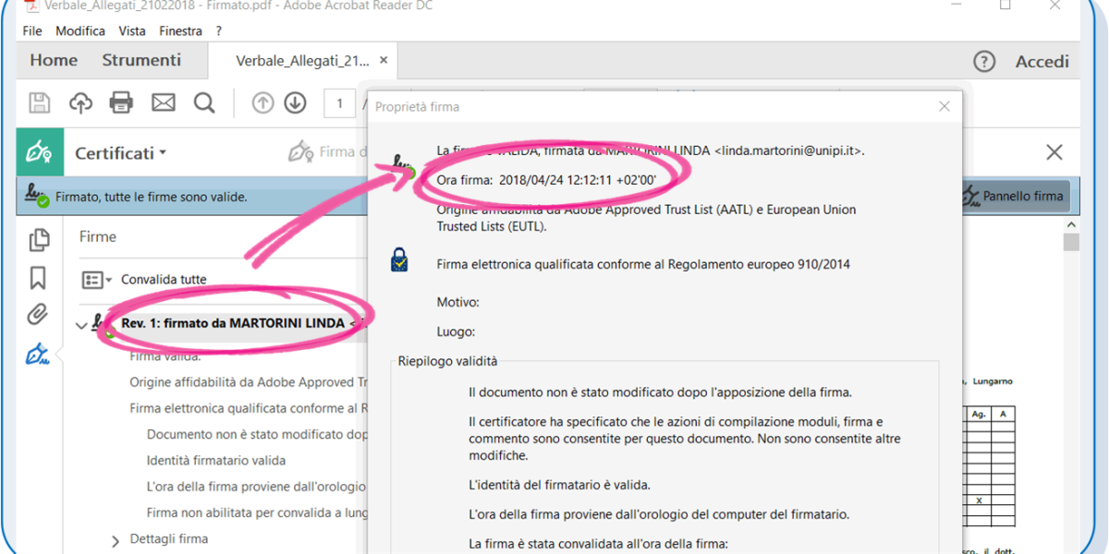The width and height of the screenshot is (1109, 554).
Task: Switch to the Home tab
Action: (54, 60)
